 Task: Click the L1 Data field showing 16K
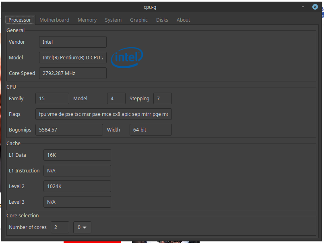click(77, 155)
